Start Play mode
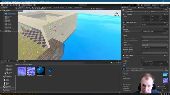Image resolution: width=170 pixels, height=95 pixels. [80, 5]
